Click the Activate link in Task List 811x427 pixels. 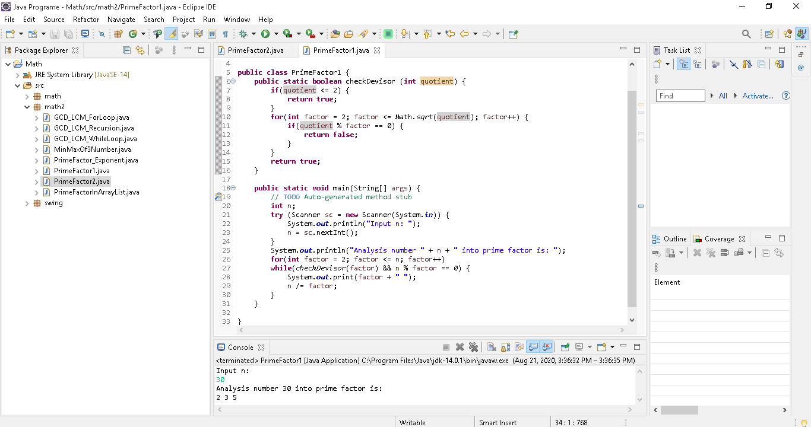coord(758,95)
